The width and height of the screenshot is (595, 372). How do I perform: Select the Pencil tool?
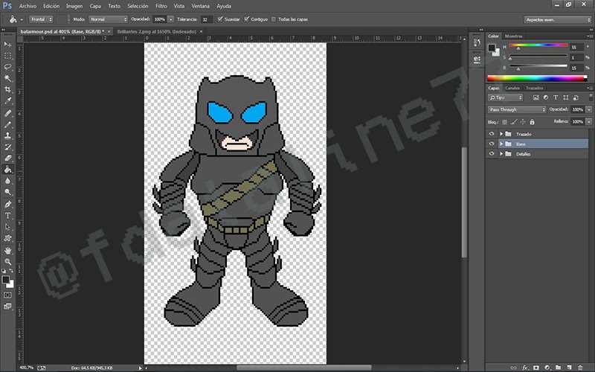point(7,124)
